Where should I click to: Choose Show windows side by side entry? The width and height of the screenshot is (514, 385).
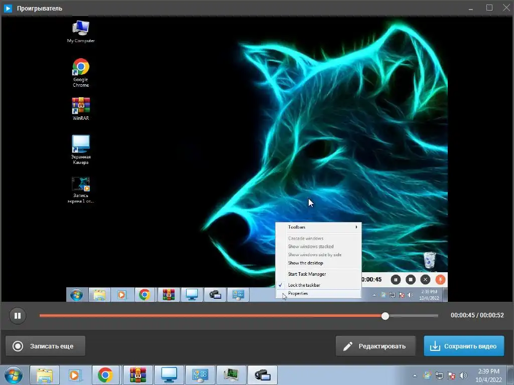coord(319,255)
